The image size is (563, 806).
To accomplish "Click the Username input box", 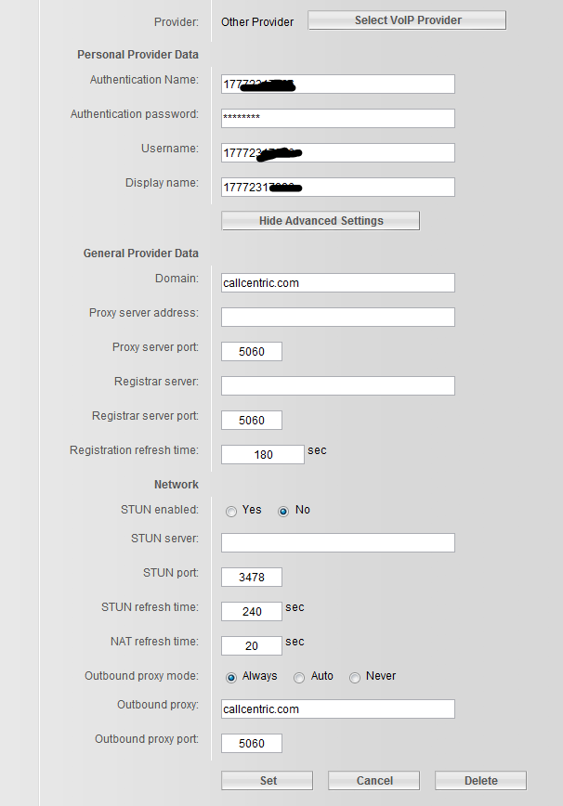I will pos(336,152).
